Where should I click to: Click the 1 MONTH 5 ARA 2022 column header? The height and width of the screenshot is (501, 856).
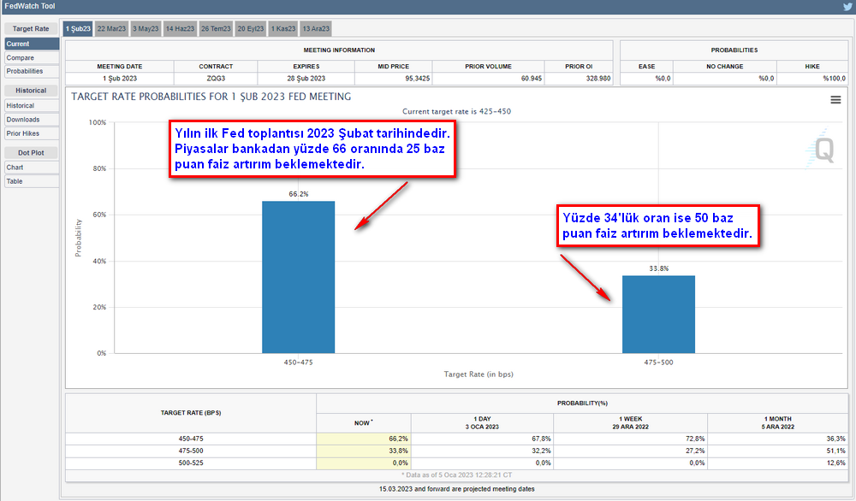click(778, 423)
